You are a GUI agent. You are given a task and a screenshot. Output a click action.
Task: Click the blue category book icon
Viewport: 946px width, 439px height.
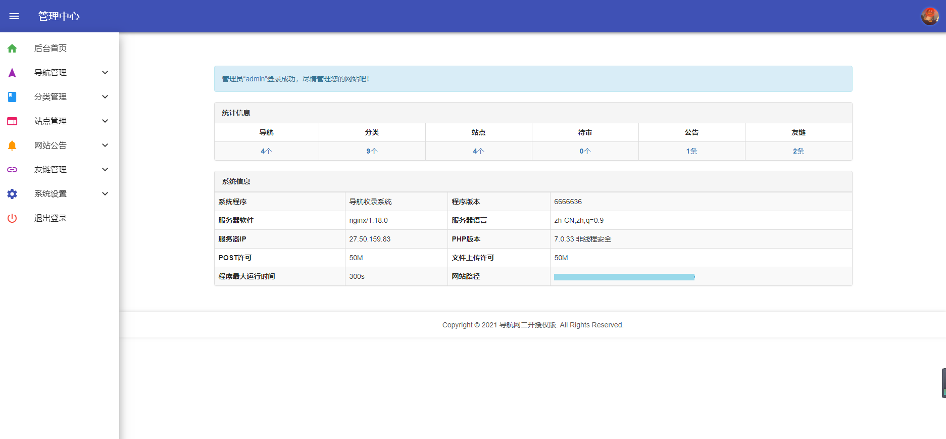[x=12, y=97]
